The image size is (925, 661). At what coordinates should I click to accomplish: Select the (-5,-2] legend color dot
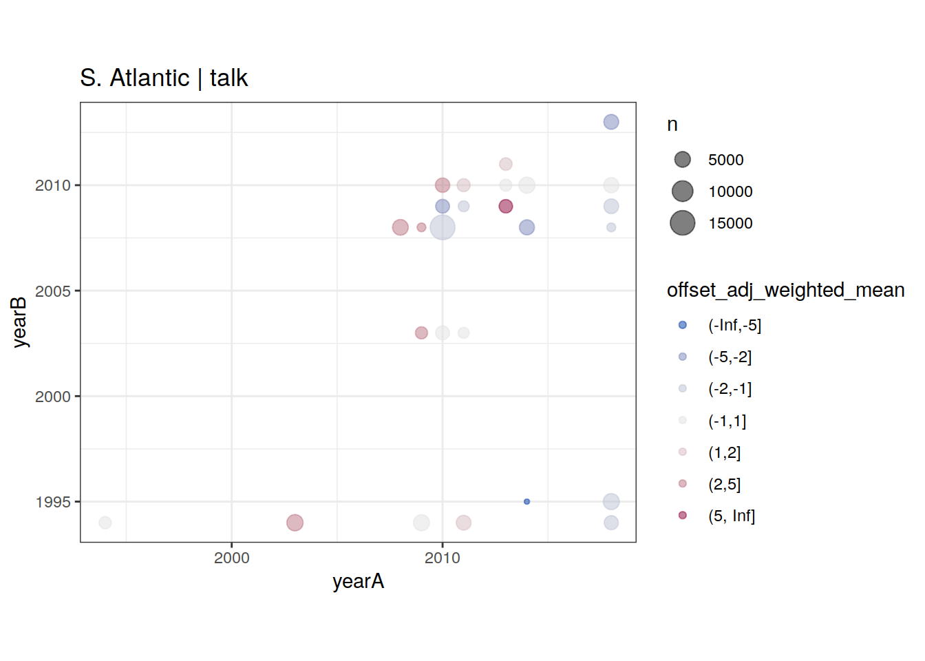tap(682, 357)
